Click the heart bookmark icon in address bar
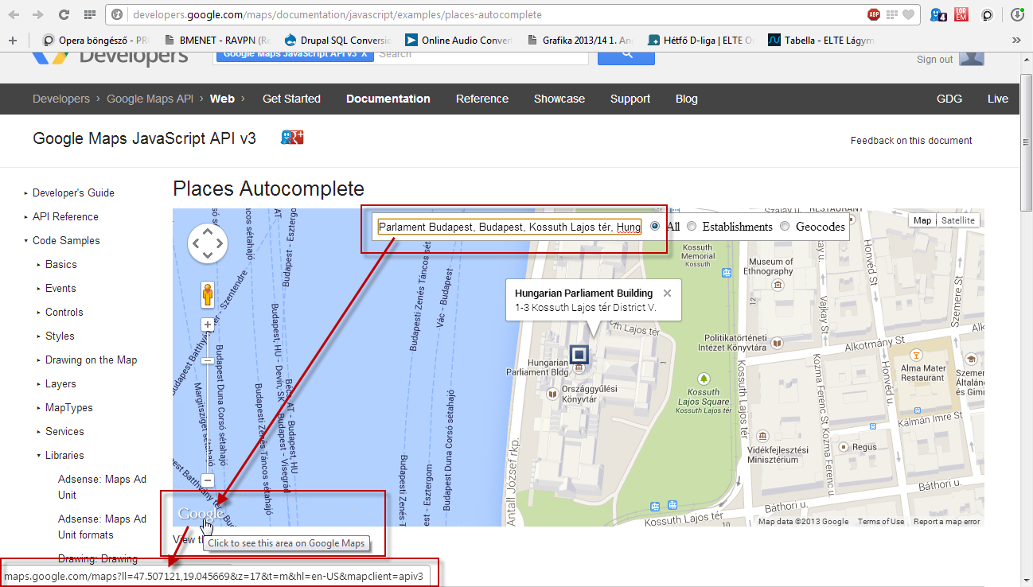 909,14
